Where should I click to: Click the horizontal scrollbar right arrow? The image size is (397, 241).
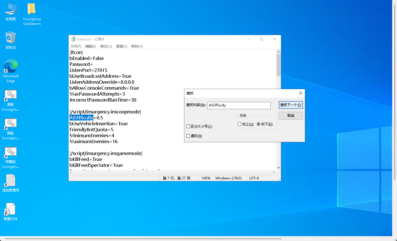[x=274, y=172]
